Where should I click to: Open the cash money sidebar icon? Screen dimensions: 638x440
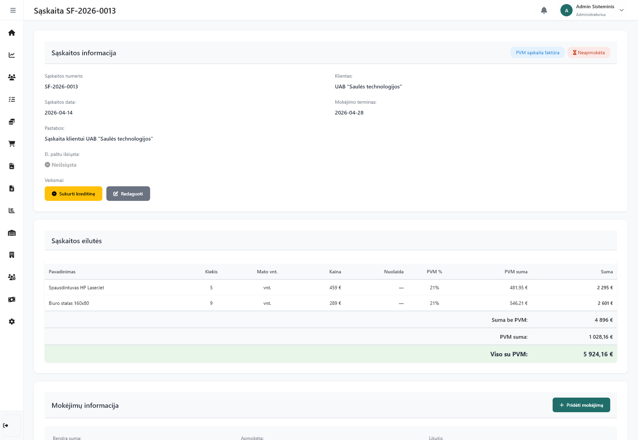click(x=12, y=299)
